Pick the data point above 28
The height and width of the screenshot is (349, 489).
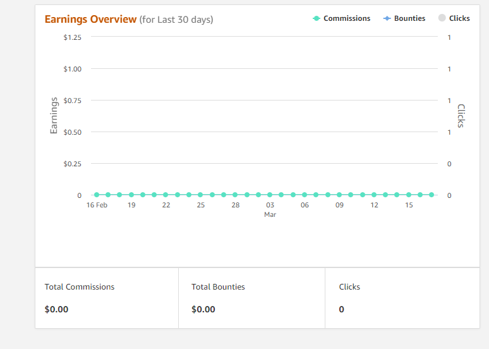(235, 195)
